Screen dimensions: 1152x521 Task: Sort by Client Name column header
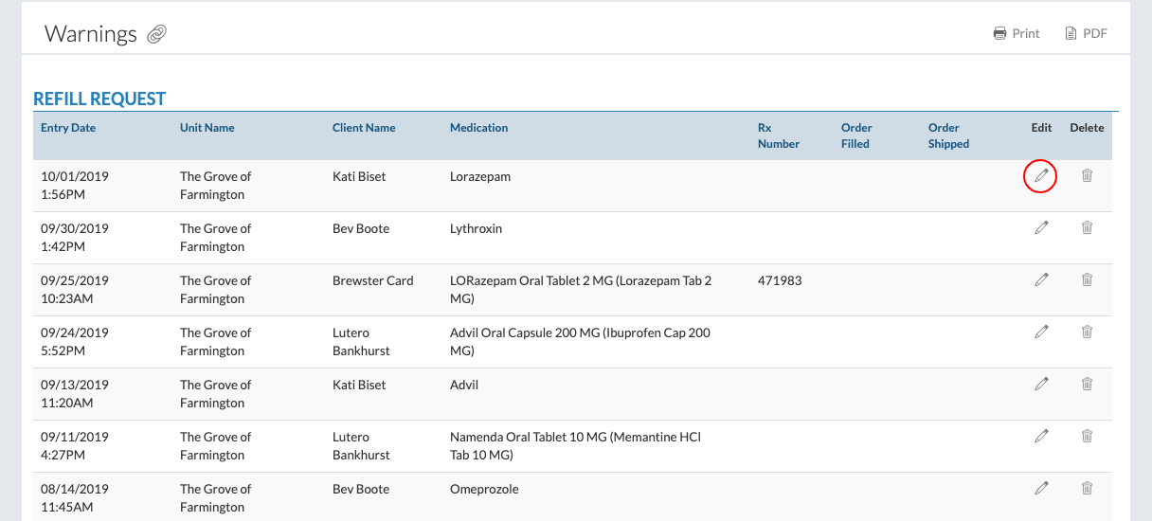364,128
